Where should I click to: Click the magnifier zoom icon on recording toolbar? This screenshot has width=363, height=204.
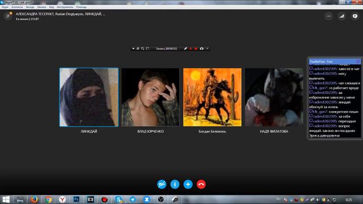142,49
